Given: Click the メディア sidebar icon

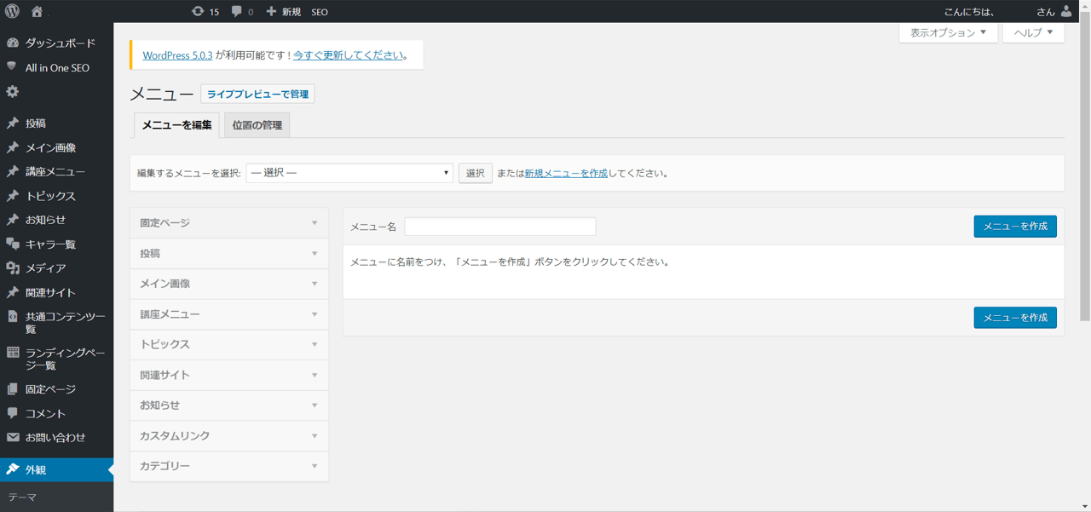Looking at the screenshot, I should point(13,268).
